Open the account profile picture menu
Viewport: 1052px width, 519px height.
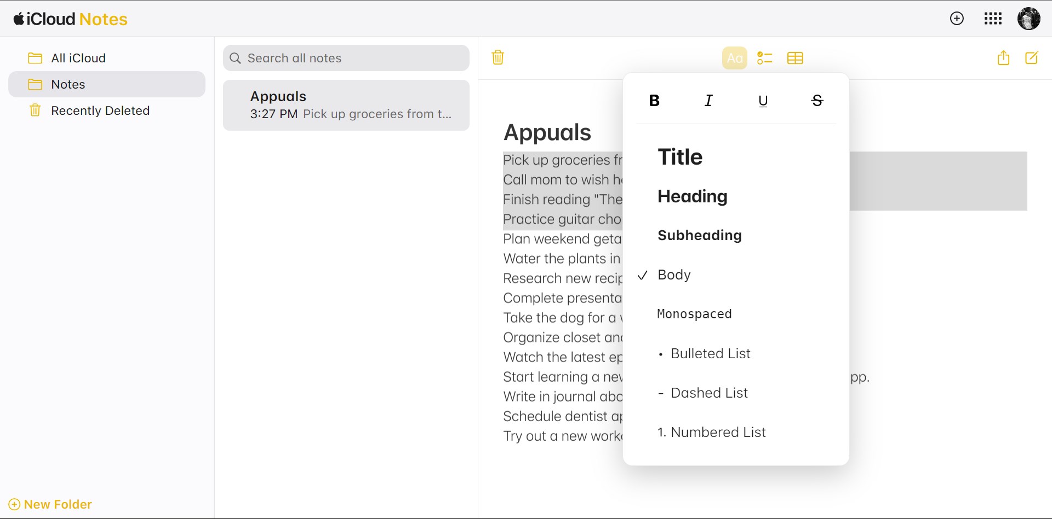[x=1028, y=19]
